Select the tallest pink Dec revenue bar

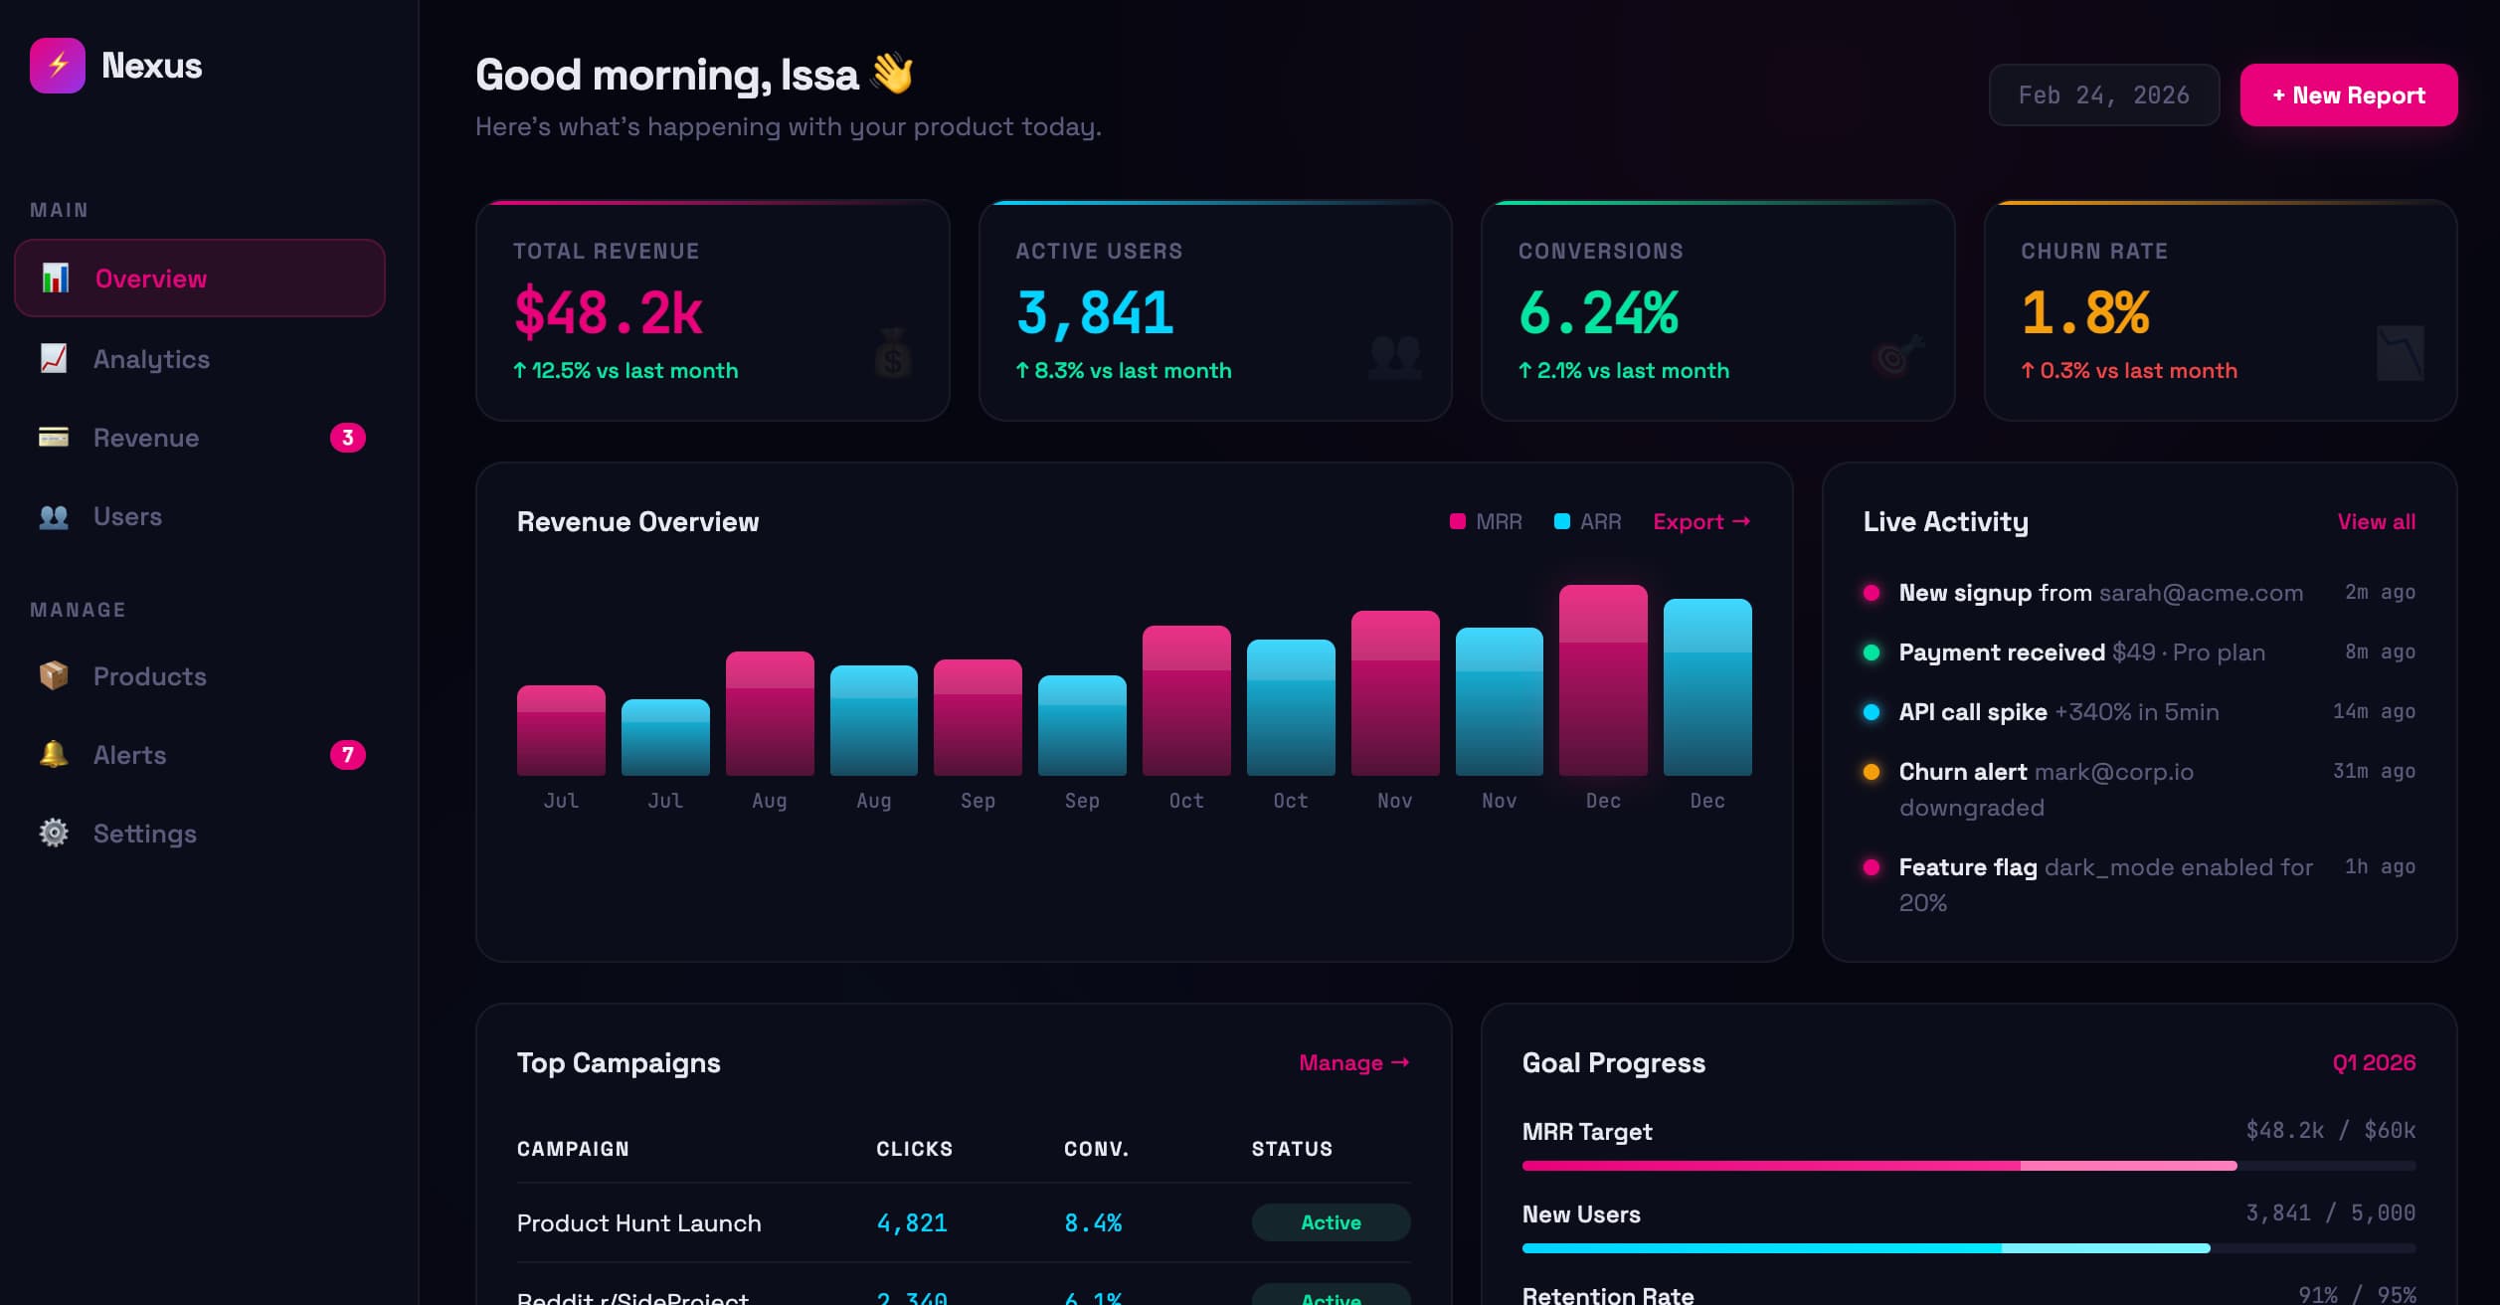[1603, 680]
